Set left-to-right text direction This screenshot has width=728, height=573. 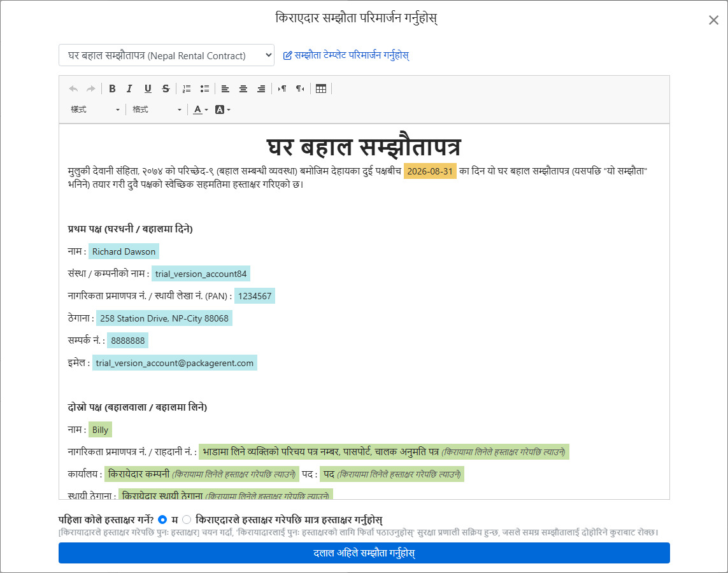pos(282,88)
